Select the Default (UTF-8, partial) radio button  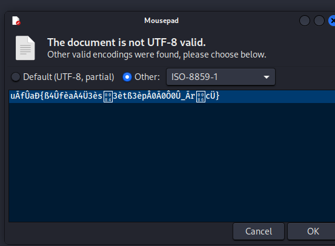(x=16, y=77)
